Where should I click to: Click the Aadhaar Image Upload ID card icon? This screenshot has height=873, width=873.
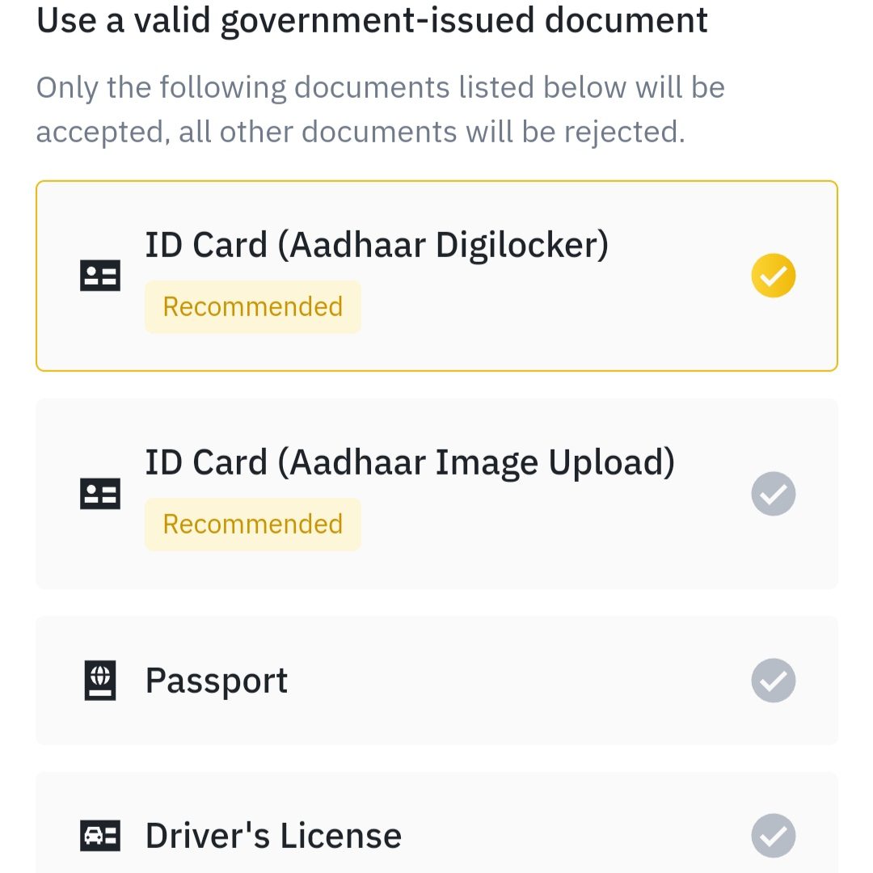tap(100, 494)
